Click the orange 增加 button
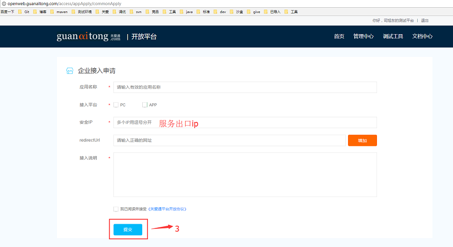Viewport: 453px width, 247px height. pyautogui.click(x=362, y=141)
